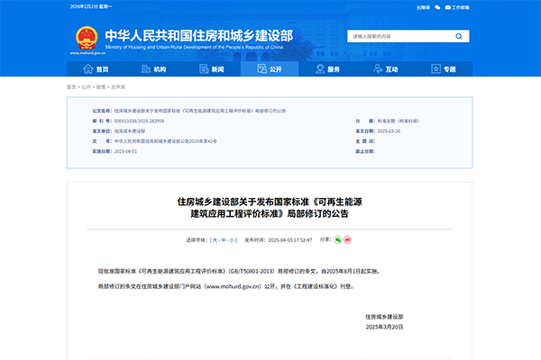Click the search input field
This screenshot has height=360, width=541.
[397, 38]
